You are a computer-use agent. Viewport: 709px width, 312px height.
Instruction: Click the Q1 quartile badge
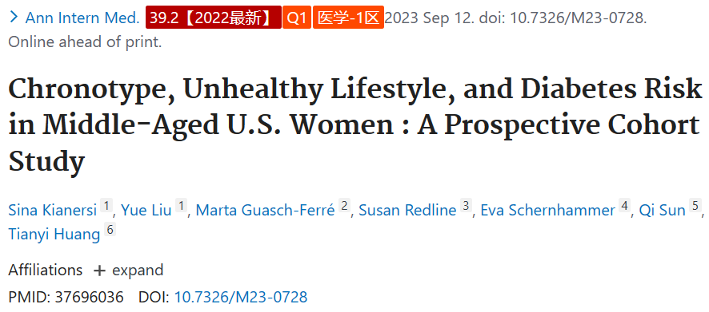[297, 18]
